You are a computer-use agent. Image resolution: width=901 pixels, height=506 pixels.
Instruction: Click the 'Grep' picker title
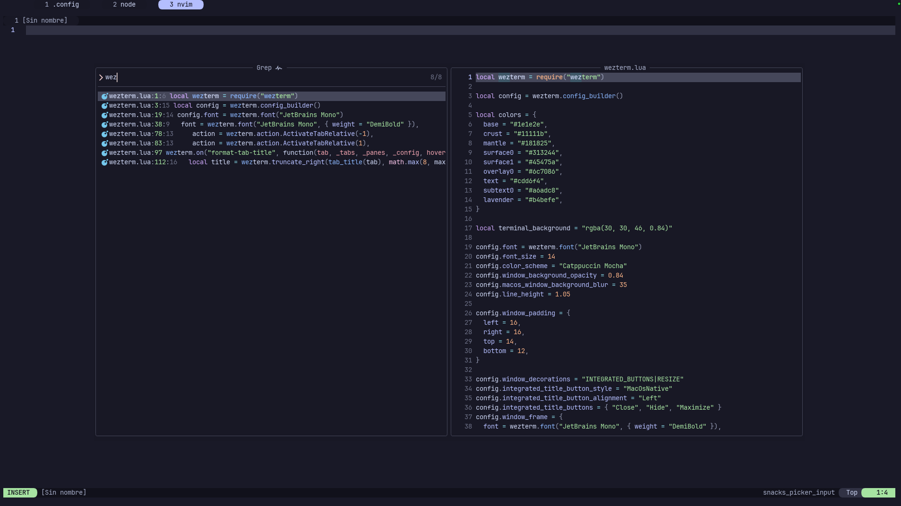(x=264, y=68)
